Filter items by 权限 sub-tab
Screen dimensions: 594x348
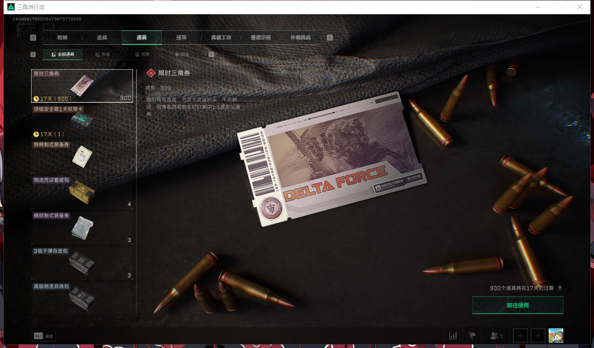[142, 55]
